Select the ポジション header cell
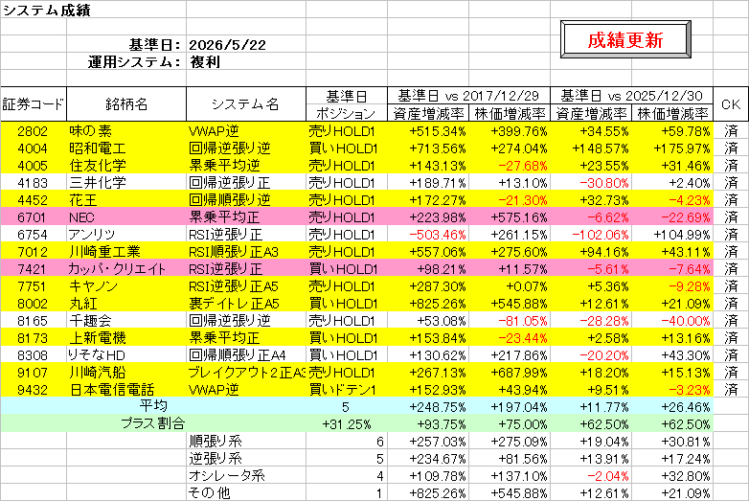The height and width of the screenshot is (501, 749). click(347, 113)
